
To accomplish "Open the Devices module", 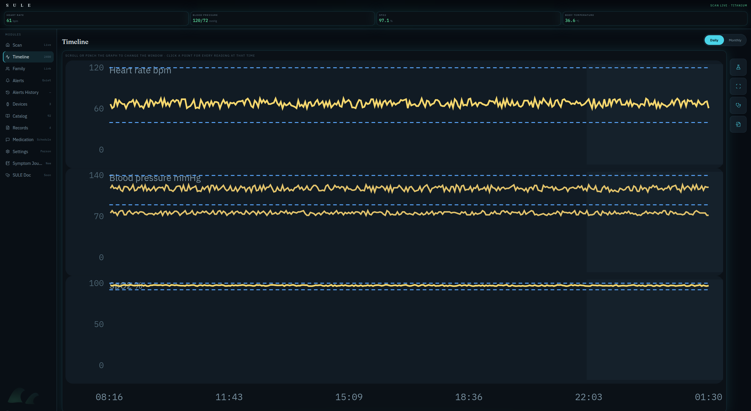I will pyautogui.click(x=28, y=104).
